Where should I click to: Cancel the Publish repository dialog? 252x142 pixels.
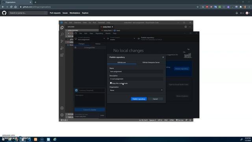coord(155,99)
